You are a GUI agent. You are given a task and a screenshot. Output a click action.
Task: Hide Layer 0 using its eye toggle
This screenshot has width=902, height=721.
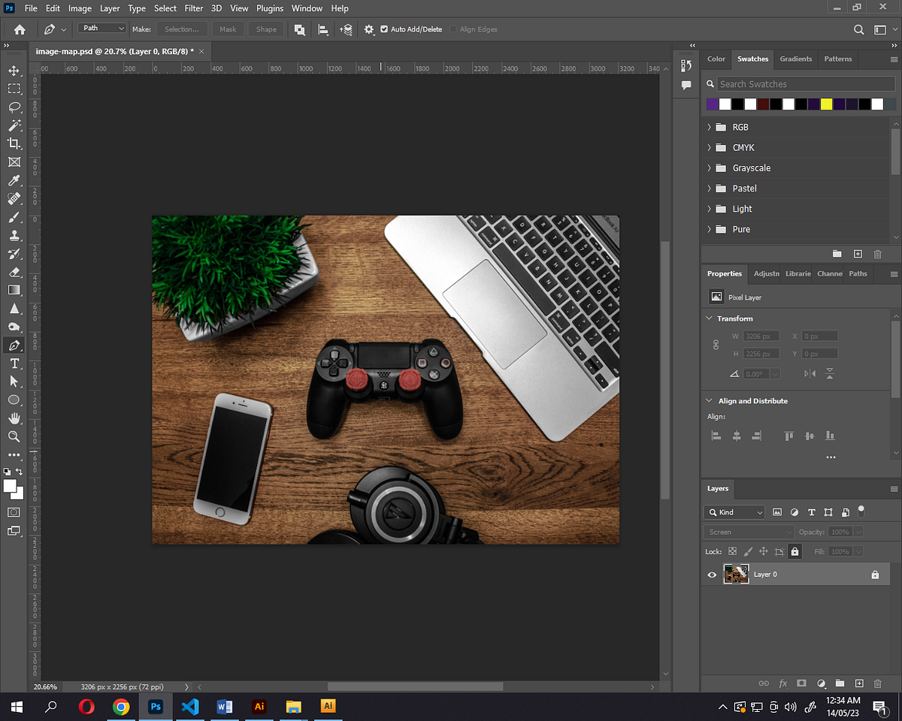711,574
